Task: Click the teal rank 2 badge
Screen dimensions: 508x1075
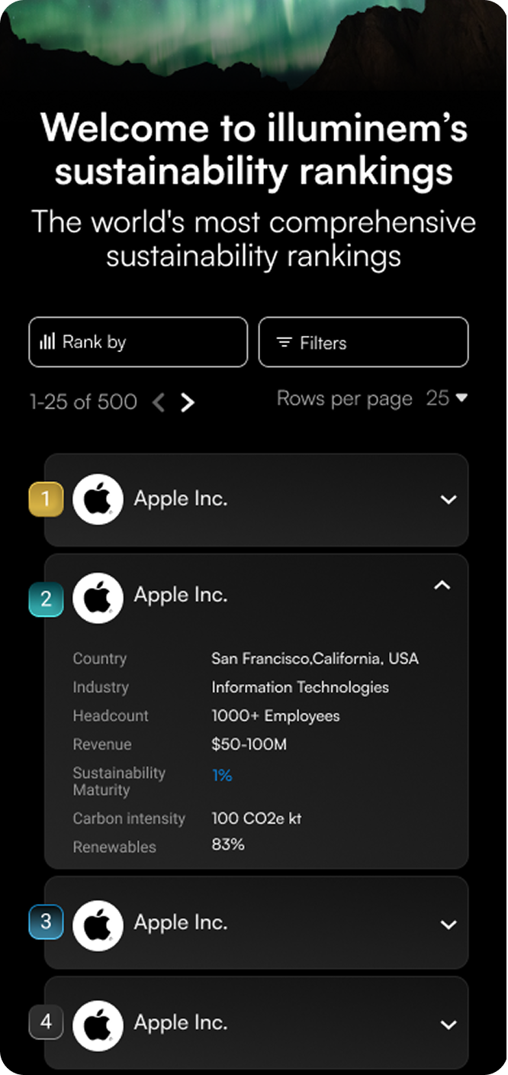Action: [x=46, y=599]
